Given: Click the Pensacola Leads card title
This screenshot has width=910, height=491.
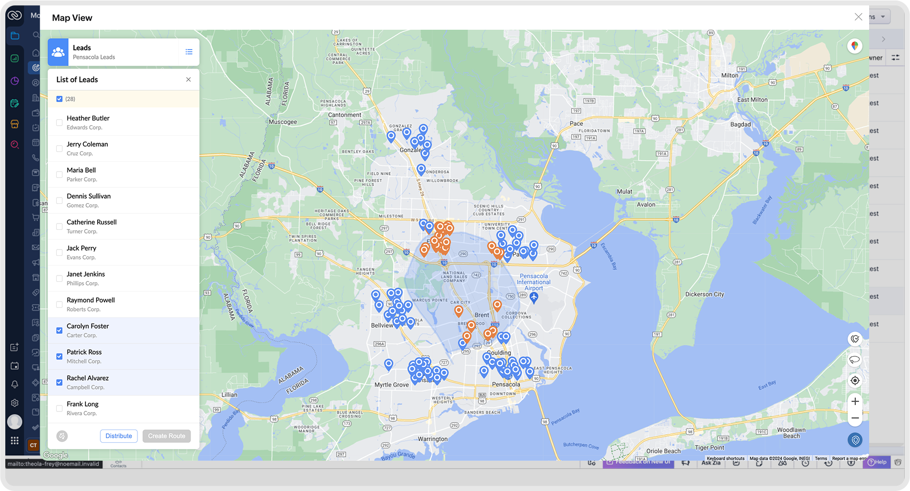Looking at the screenshot, I should click(x=94, y=57).
